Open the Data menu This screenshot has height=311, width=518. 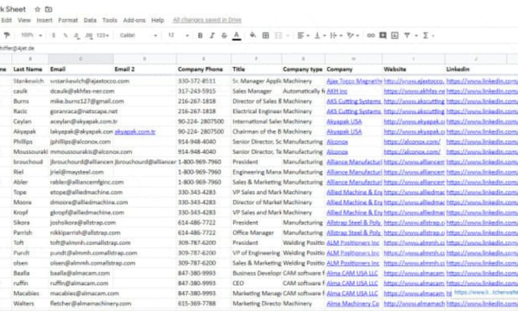tap(90, 21)
